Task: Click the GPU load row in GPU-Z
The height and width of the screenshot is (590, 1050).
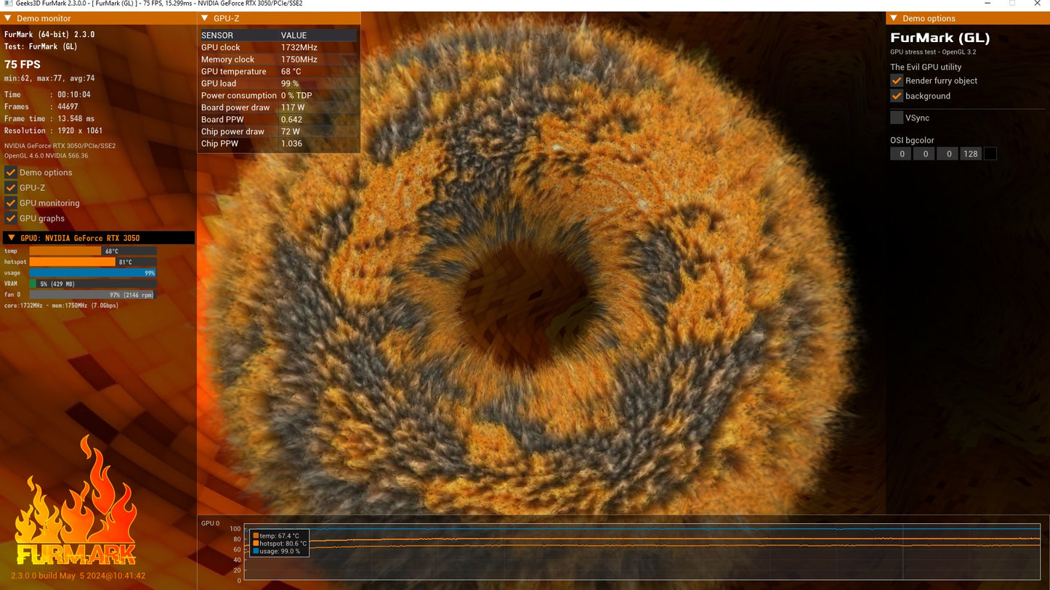Action: (x=279, y=83)
